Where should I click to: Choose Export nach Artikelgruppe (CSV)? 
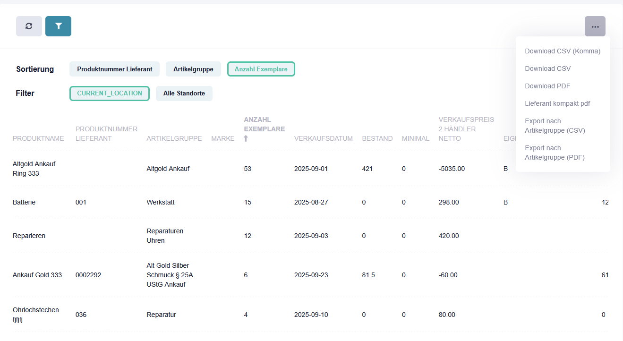[555, 126]
